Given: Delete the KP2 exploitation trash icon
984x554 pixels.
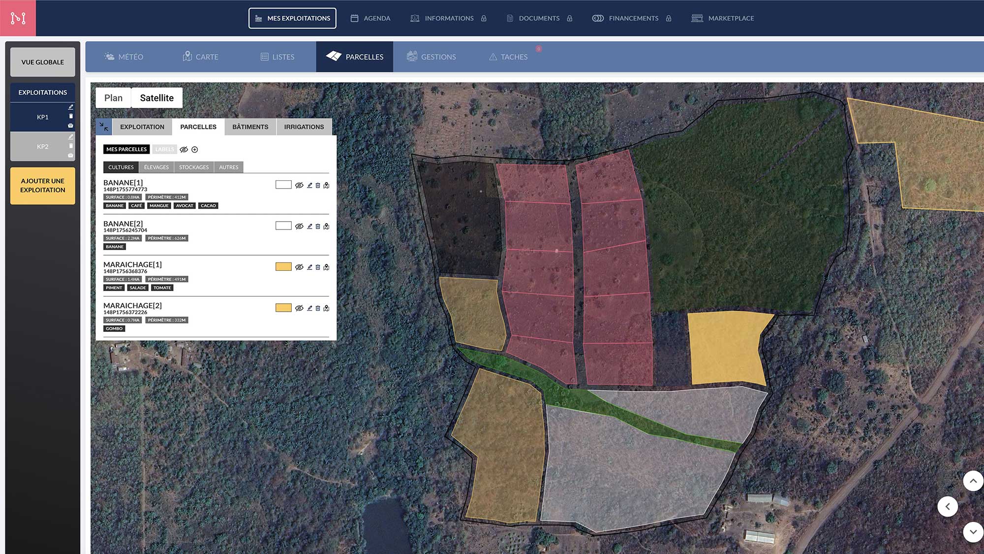Looking at the screenshot, I should (x=71, y=146).
